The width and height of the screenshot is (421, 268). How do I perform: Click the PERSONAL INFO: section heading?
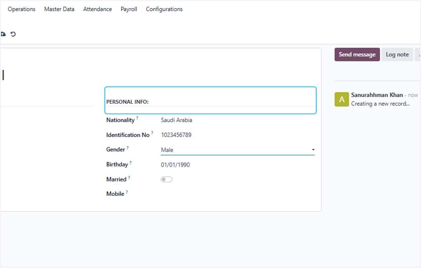point(127,102)
